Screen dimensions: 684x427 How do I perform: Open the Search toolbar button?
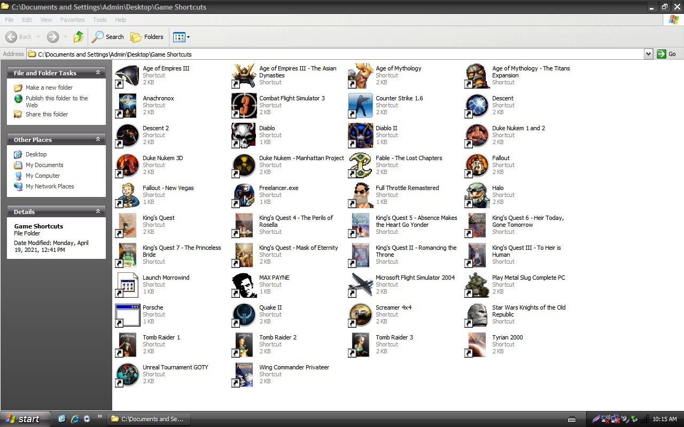tap(107, 37)
